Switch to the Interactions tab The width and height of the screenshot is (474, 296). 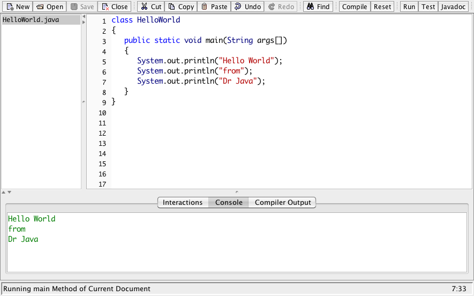tap(183, 203)
